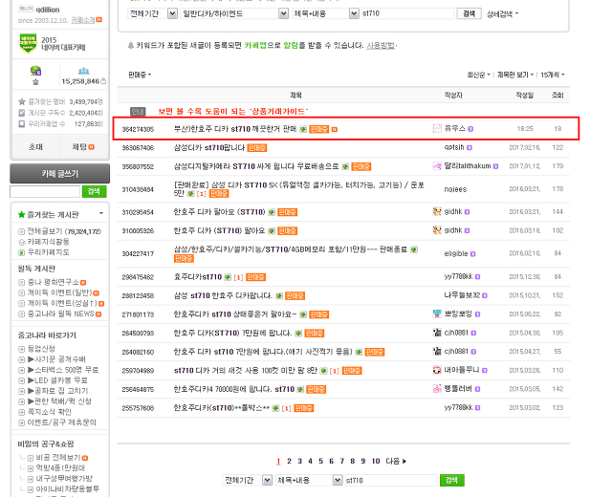Click the photo icon on 삼성디지털카메라 ST710 post

pos(345,167)
